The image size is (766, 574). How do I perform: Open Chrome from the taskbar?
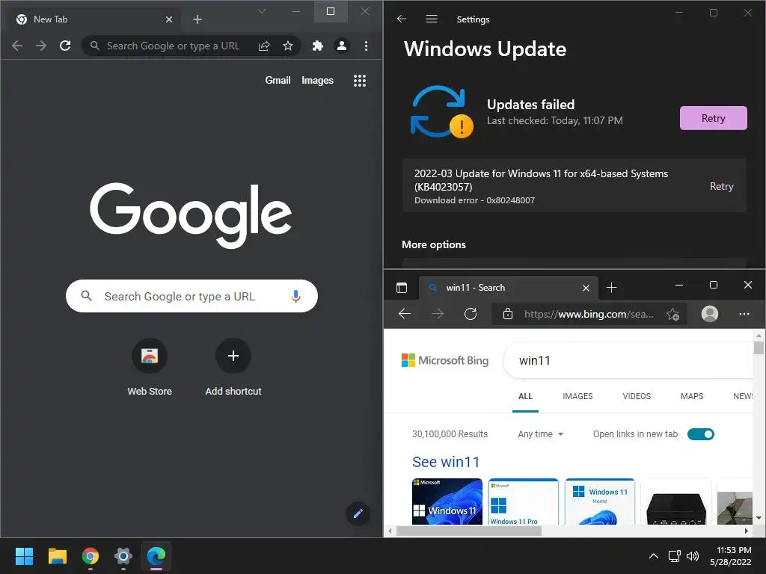click(x=90, y=556)
